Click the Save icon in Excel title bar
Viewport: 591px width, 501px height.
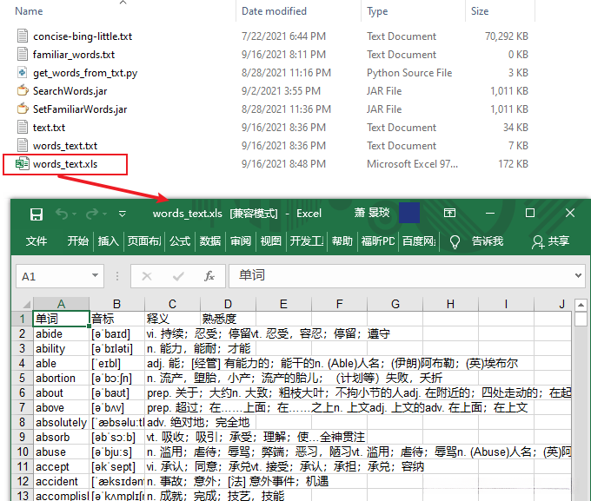(x=37, y=214)
